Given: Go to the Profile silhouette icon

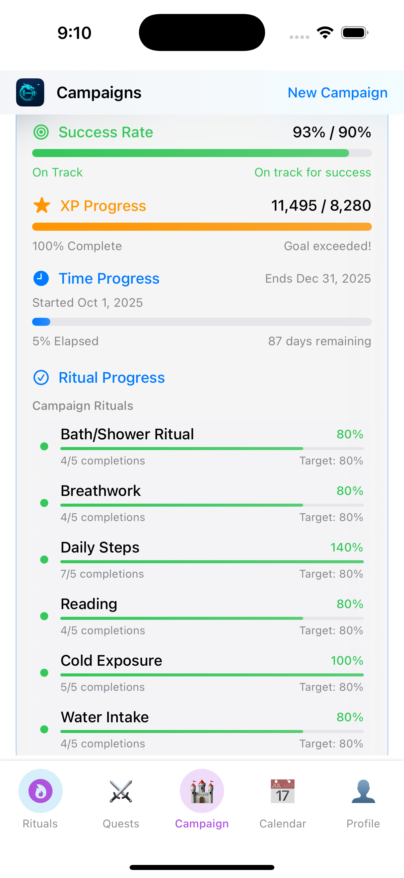Looking at the screenshot, I should 363,791.
